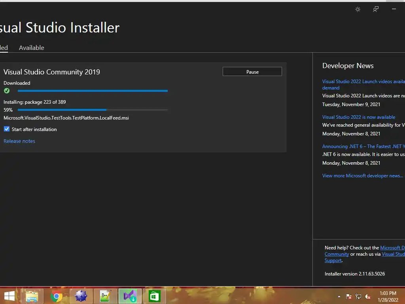Click the Downloaded status label

[x=17, y=83]
